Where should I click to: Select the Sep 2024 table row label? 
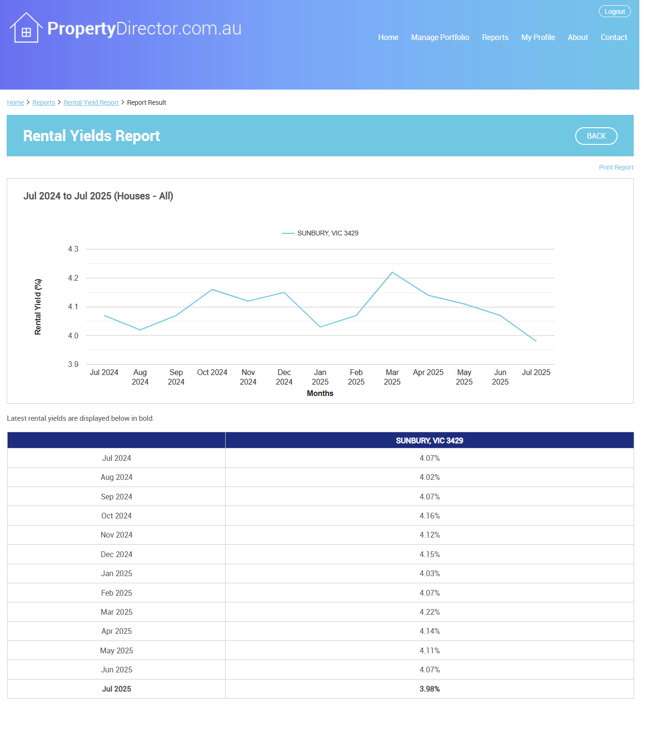[117, 497]
